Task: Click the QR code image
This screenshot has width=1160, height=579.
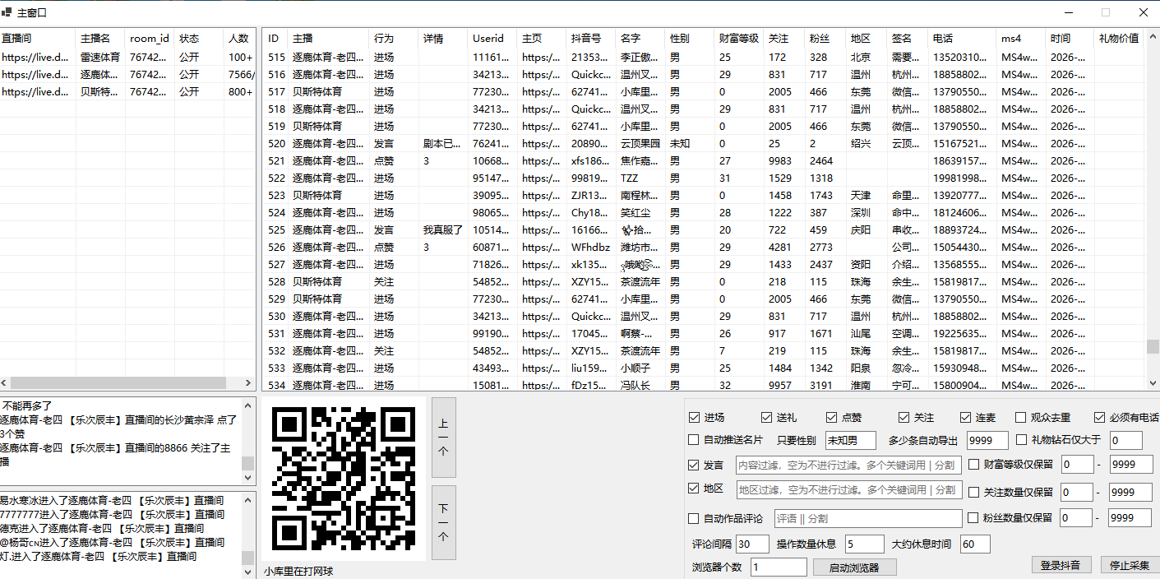Action: pos(344,479)
